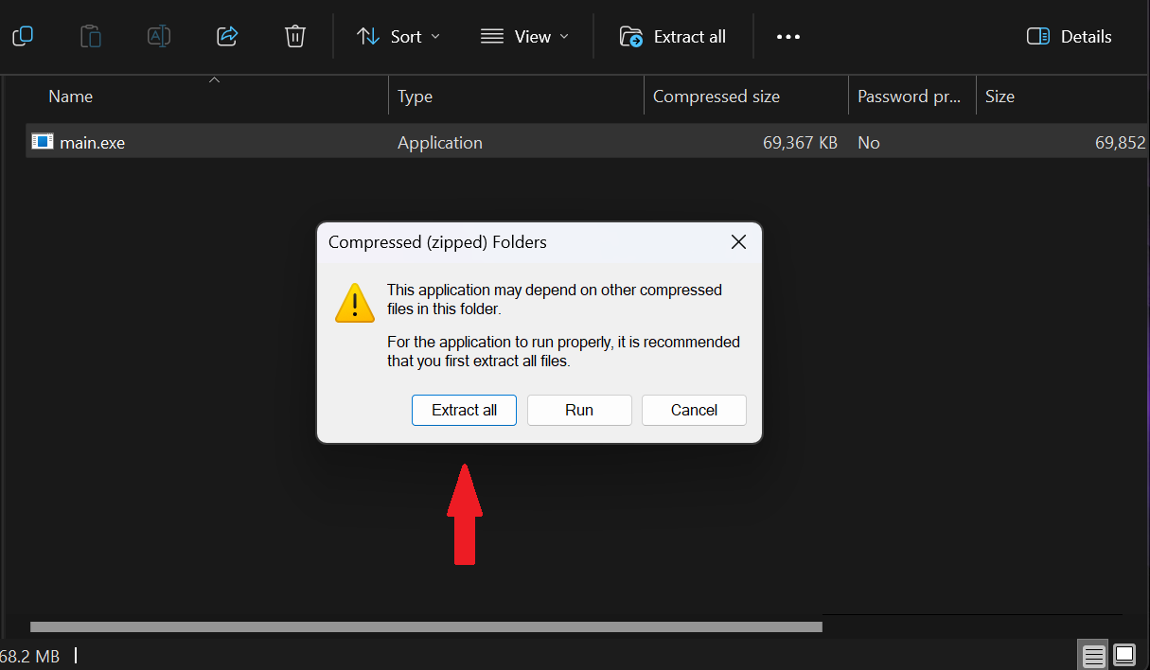Open the Sort dropdown menu

(398, 37)
